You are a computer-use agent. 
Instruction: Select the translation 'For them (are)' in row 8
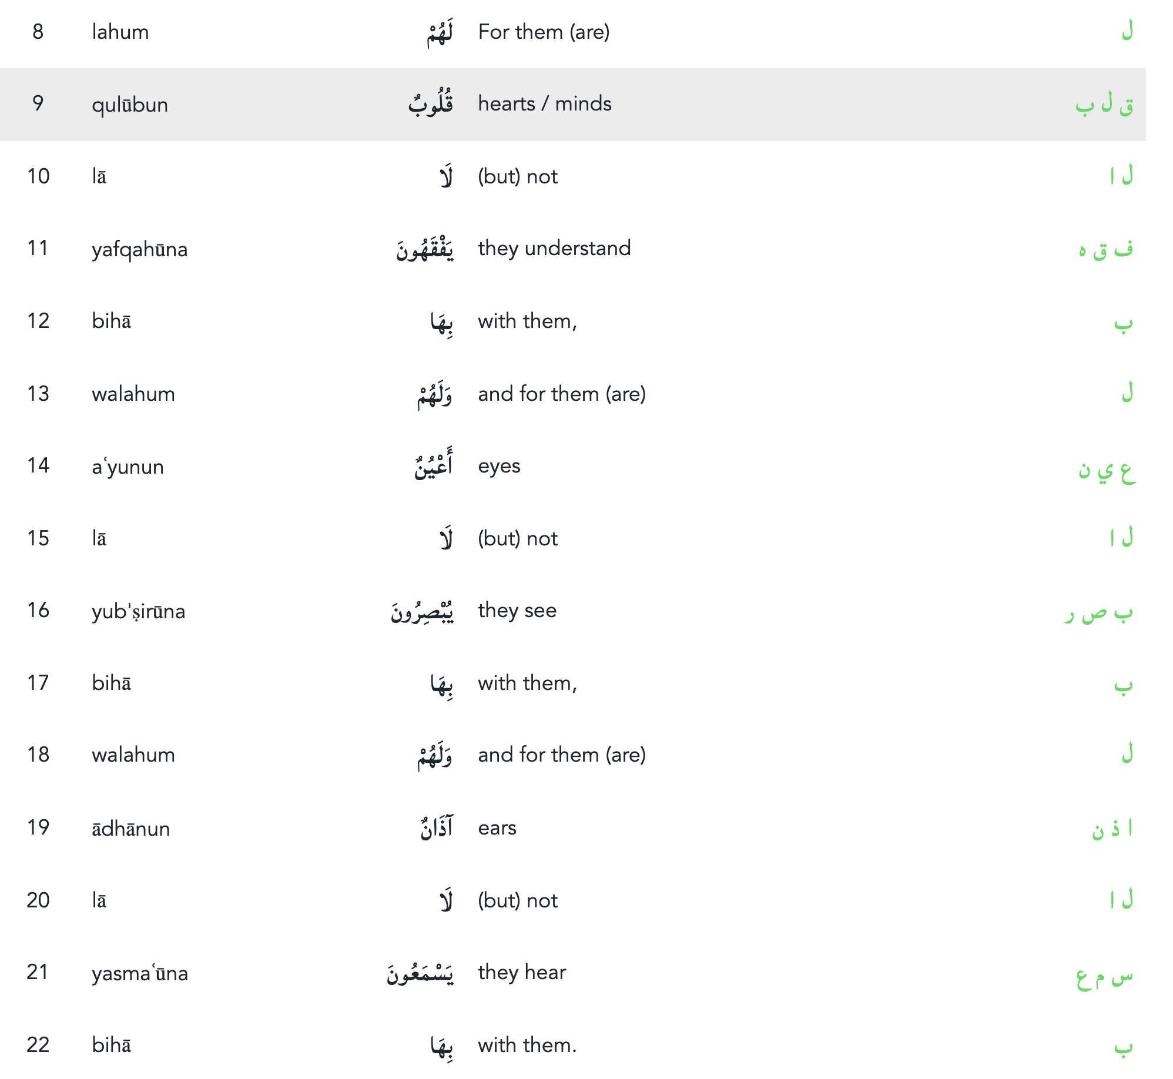pyautogui.click(x=544, y=32)
